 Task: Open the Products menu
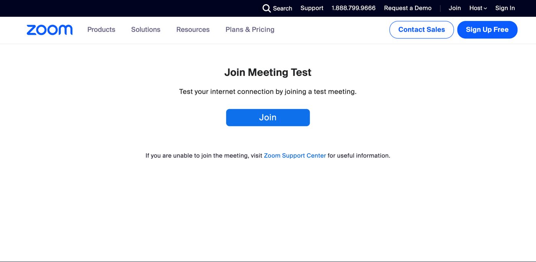101,29
